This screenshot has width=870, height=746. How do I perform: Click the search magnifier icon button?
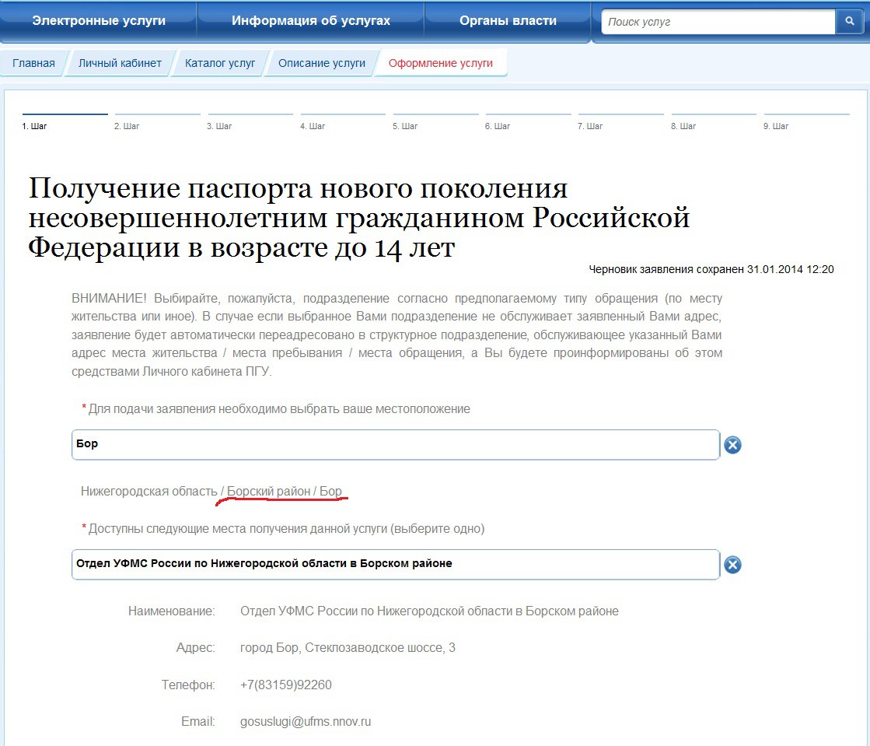point(849,21)
